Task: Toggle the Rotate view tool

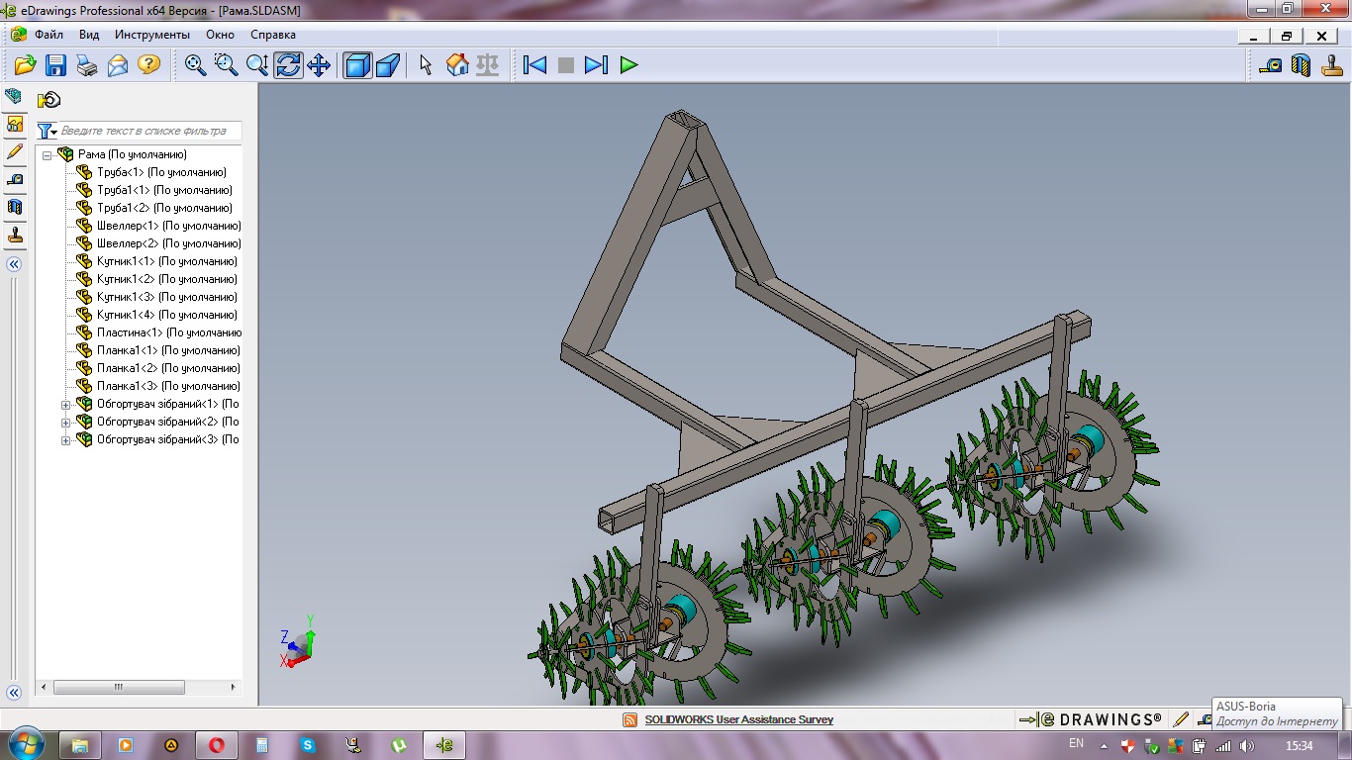Action: [288, 65]
